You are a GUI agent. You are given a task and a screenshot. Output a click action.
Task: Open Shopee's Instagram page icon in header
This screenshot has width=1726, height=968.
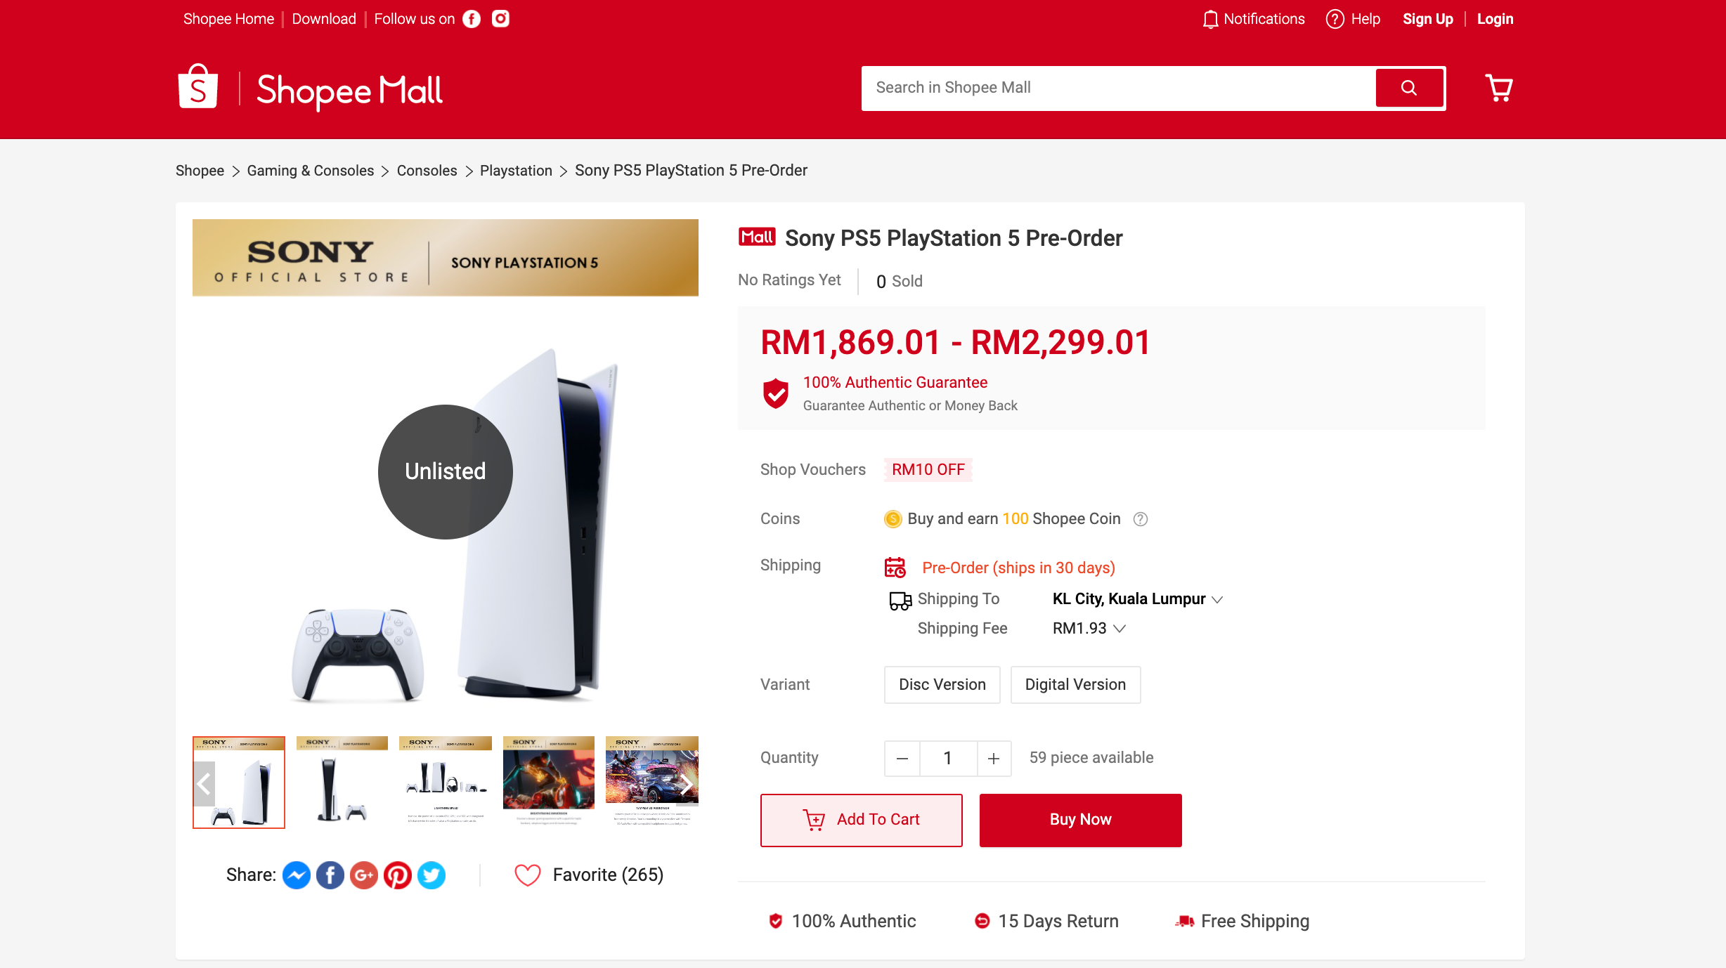point(500,19)
